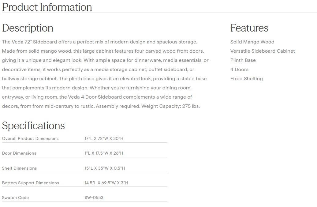Click the Overall Product Dimensions label
The width and height of the screenshot is (317, 207).
(x=30, y=138)
